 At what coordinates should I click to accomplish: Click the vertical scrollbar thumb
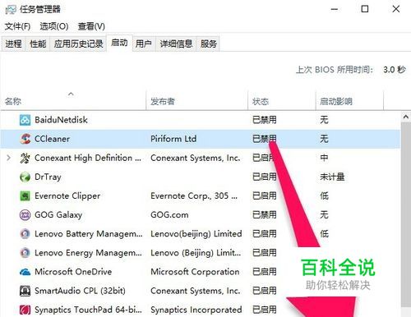point(406,215)
